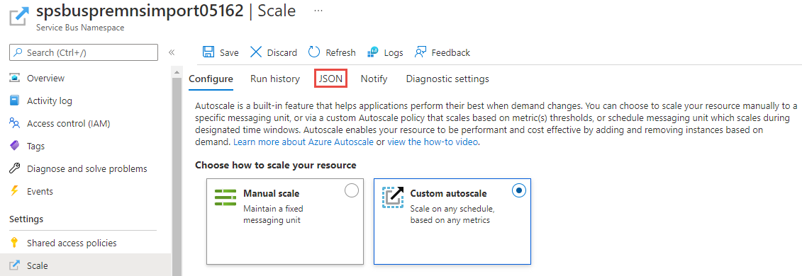Click the Logs button label

tap(394, 52)
